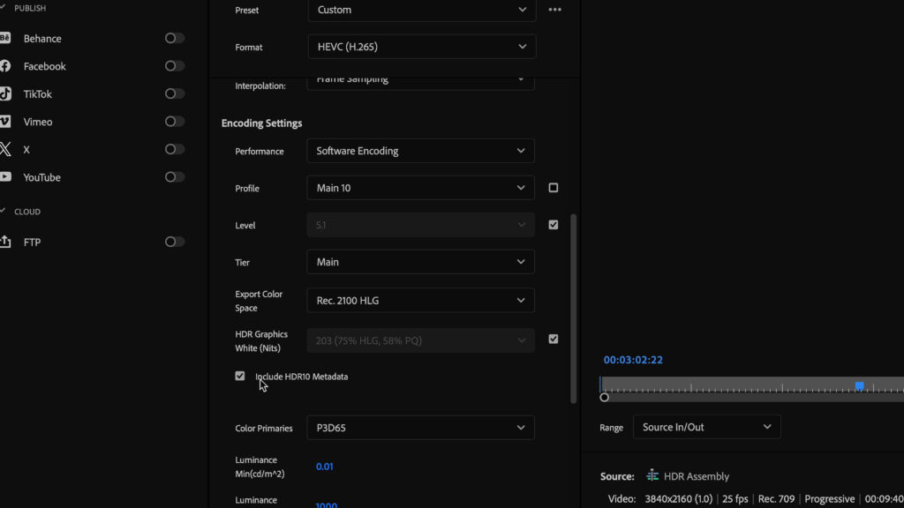
Task: Enable the YouTube publish toggle
Action: click(175, 177)
